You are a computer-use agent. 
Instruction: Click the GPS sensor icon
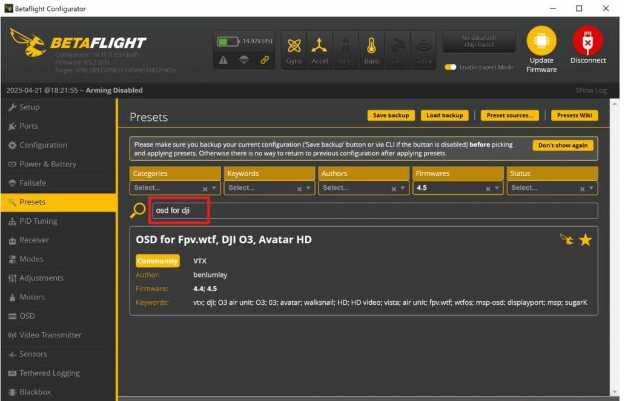point(397,45)
